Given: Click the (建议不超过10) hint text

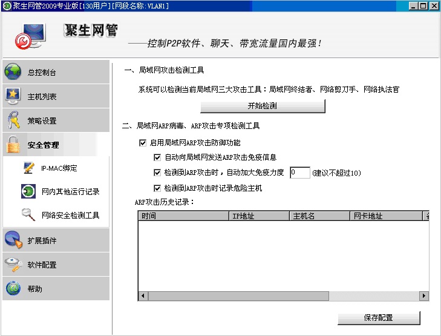Looking at the screenshot, I should [x=336, y=173].
